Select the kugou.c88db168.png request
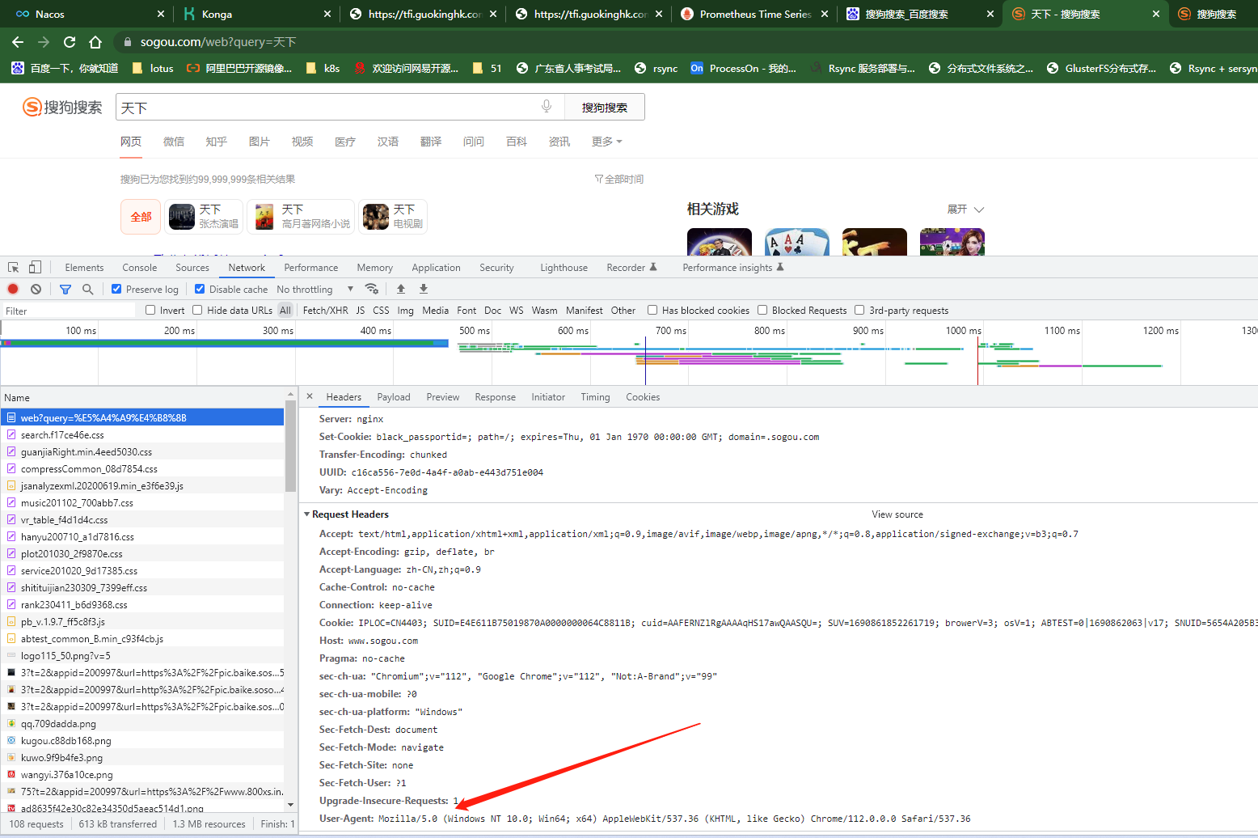Screen dimensions: 1258x838 (x=142, y=741)
